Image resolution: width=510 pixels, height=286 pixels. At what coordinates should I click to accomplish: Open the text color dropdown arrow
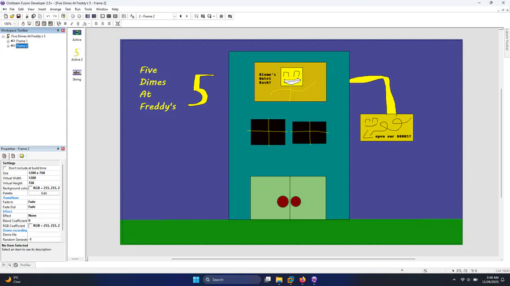tap(89, 24)
